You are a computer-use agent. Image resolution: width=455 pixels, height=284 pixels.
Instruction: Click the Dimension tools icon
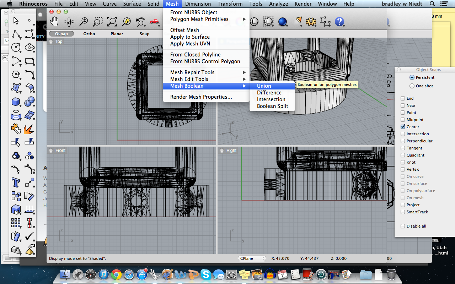click(325, 22)
